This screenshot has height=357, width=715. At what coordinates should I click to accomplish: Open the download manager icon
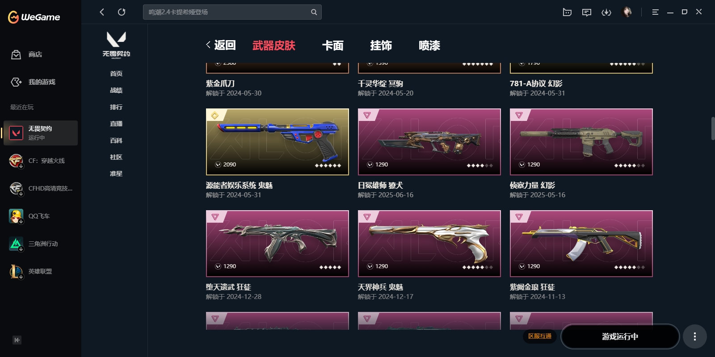point(606,12)
